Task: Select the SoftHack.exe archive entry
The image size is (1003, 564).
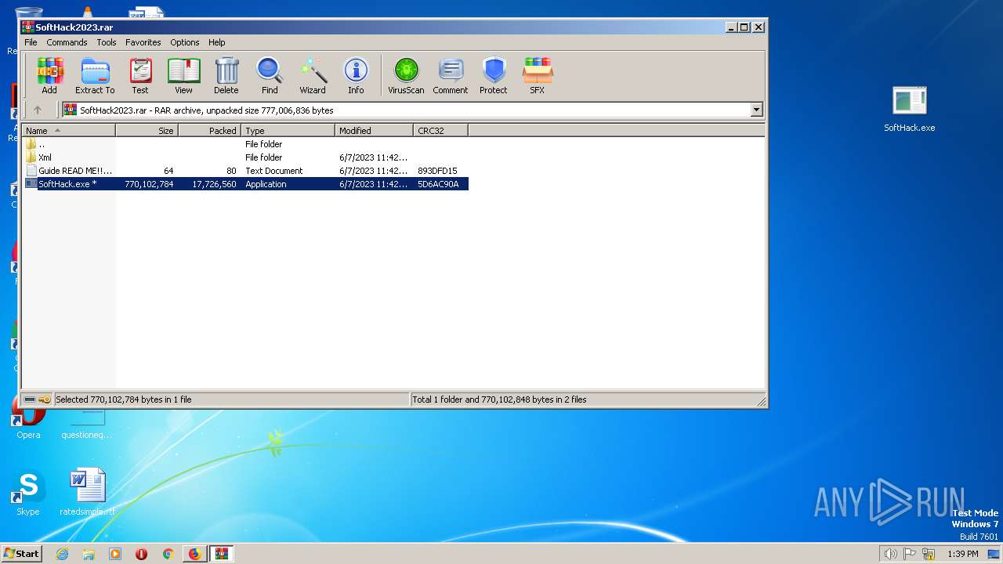Action: (x=245, y=184)
